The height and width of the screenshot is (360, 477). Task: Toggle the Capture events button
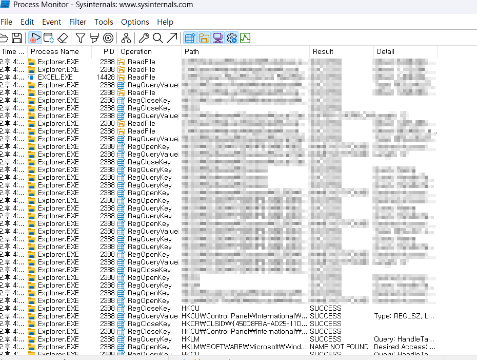pos(35,38)
